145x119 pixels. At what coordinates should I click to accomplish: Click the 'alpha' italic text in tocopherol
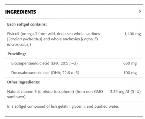click(48, 92)
